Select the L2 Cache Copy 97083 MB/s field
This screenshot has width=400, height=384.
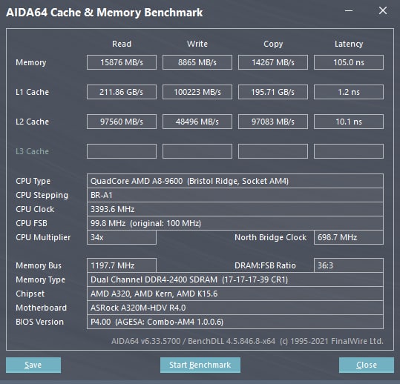tap(273, 122)
